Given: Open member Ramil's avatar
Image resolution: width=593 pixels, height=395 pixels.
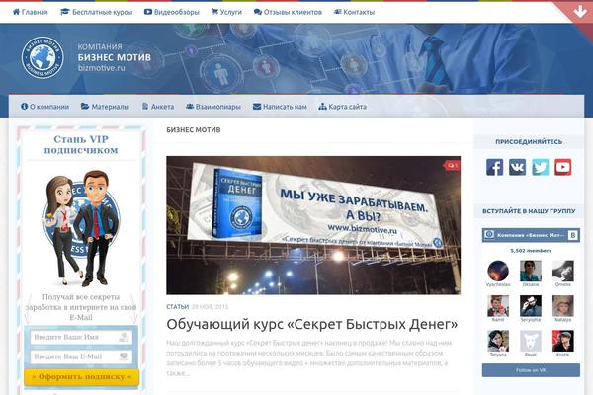Looking at the screenshot, I should click(x=498, y=306).
